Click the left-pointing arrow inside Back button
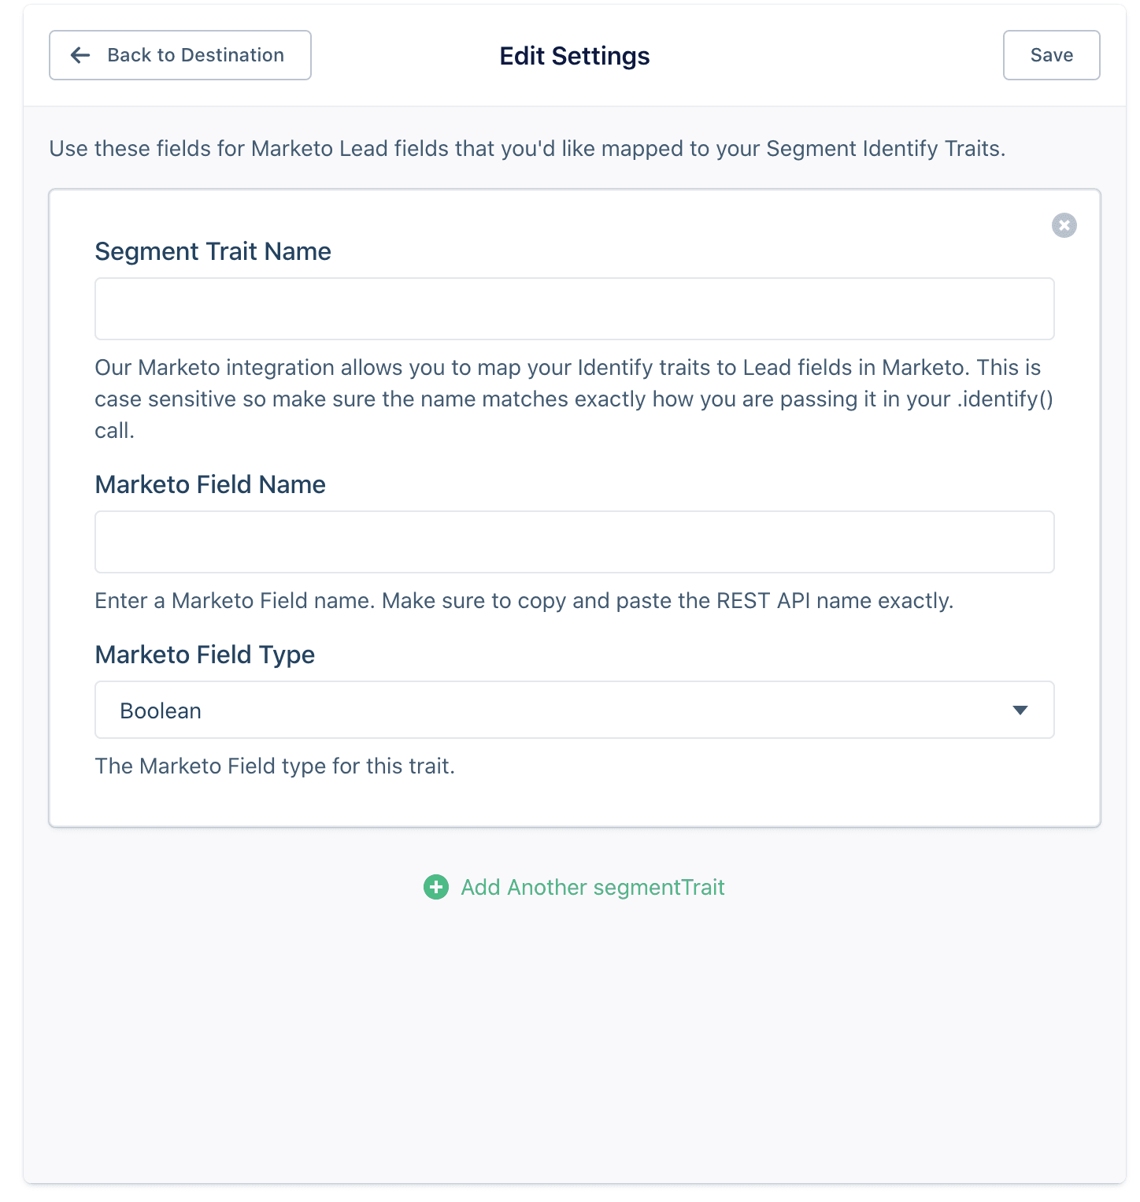The width and height of the screenshot is (1140, 1202). tap(79, 55)
